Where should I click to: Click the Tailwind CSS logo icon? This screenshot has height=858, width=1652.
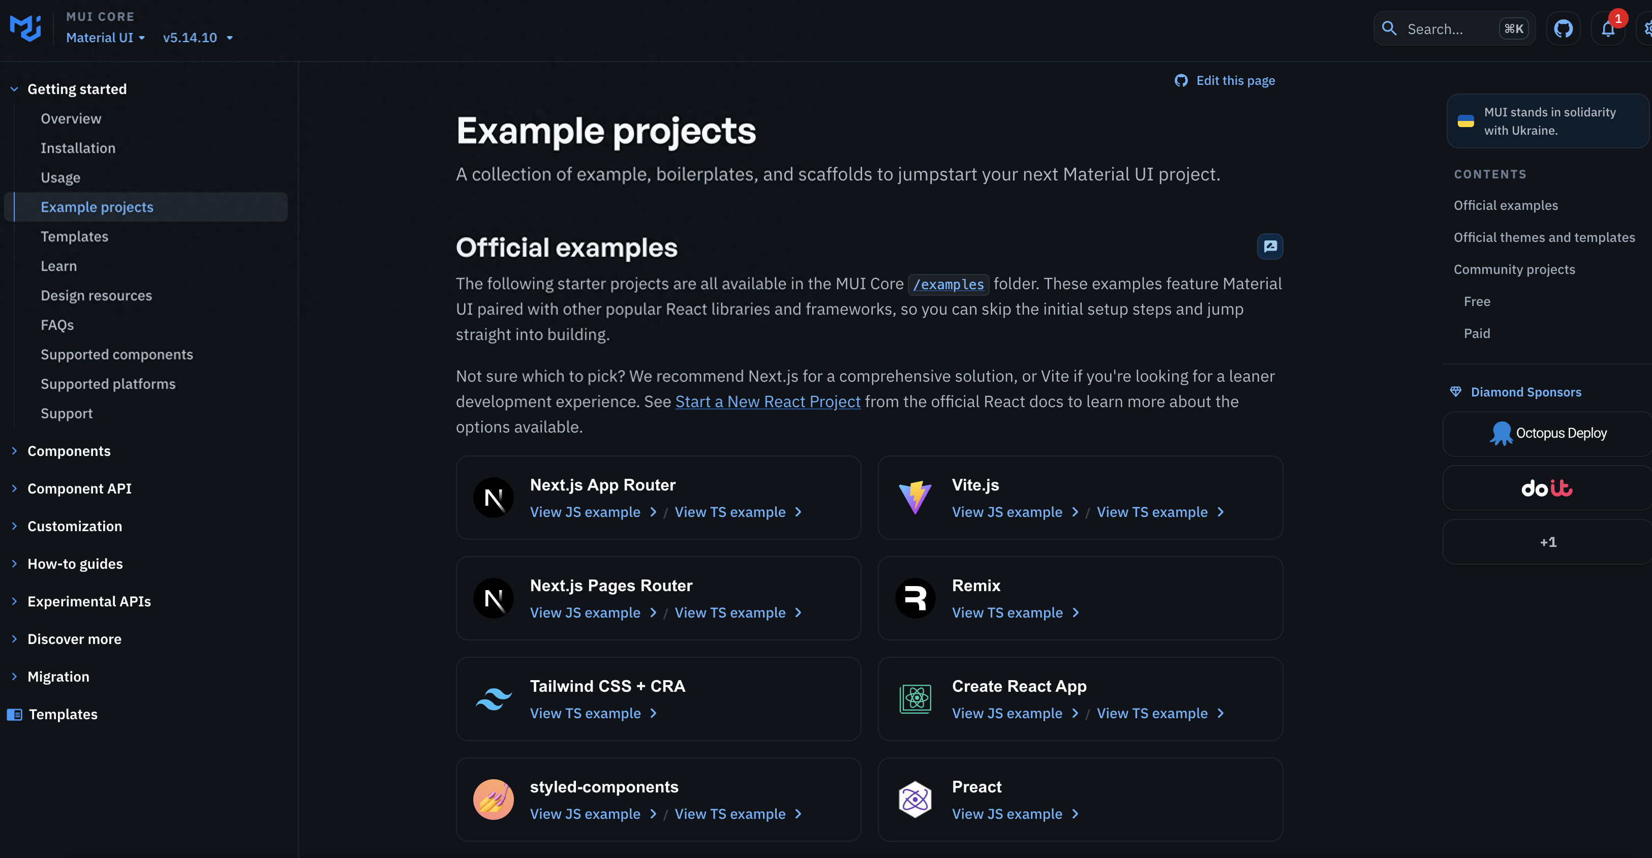493,699
